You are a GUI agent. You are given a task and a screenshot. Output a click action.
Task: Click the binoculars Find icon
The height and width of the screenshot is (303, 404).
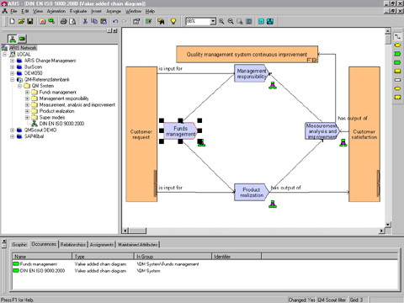pos(161,21)
